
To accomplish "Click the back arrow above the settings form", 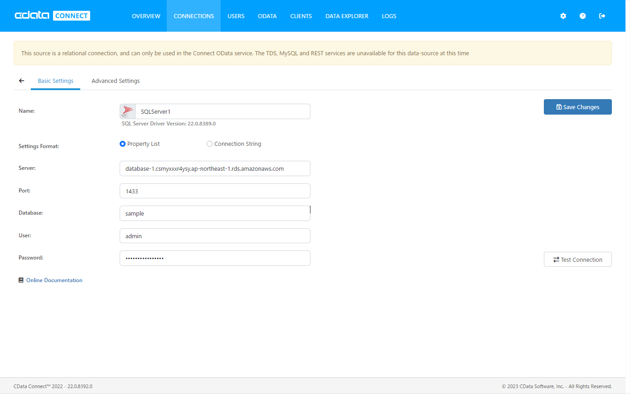I will (21, 81).
